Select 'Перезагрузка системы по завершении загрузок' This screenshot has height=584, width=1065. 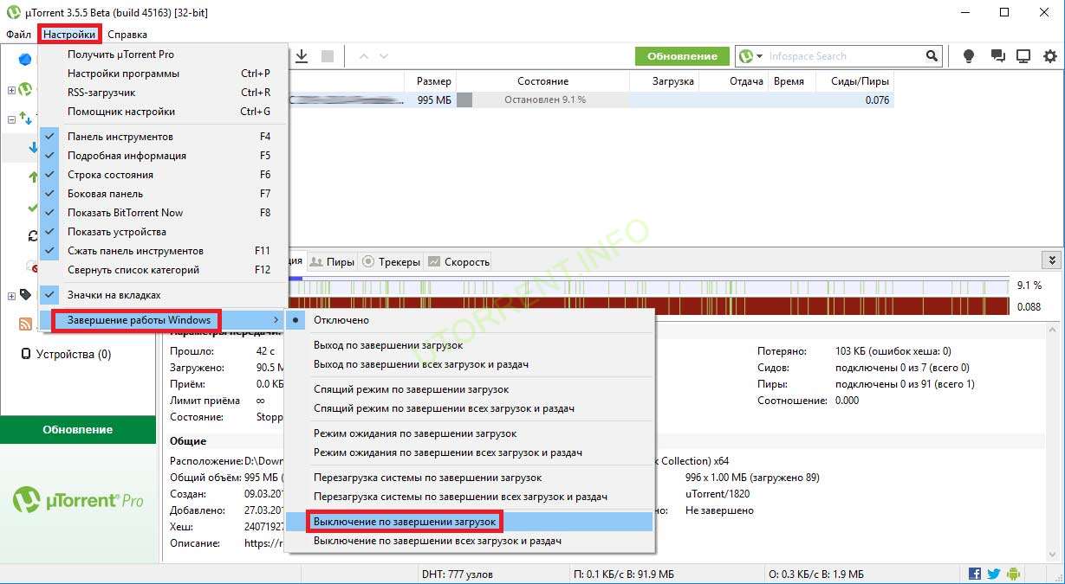pos(471,478)
